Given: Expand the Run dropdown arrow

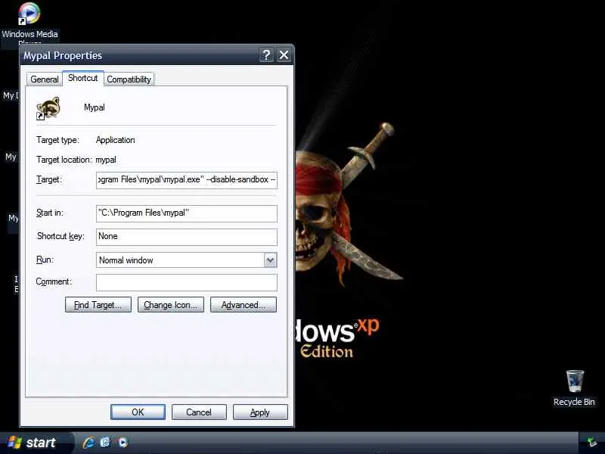Looking at the screenshot, I should [271, 260].
